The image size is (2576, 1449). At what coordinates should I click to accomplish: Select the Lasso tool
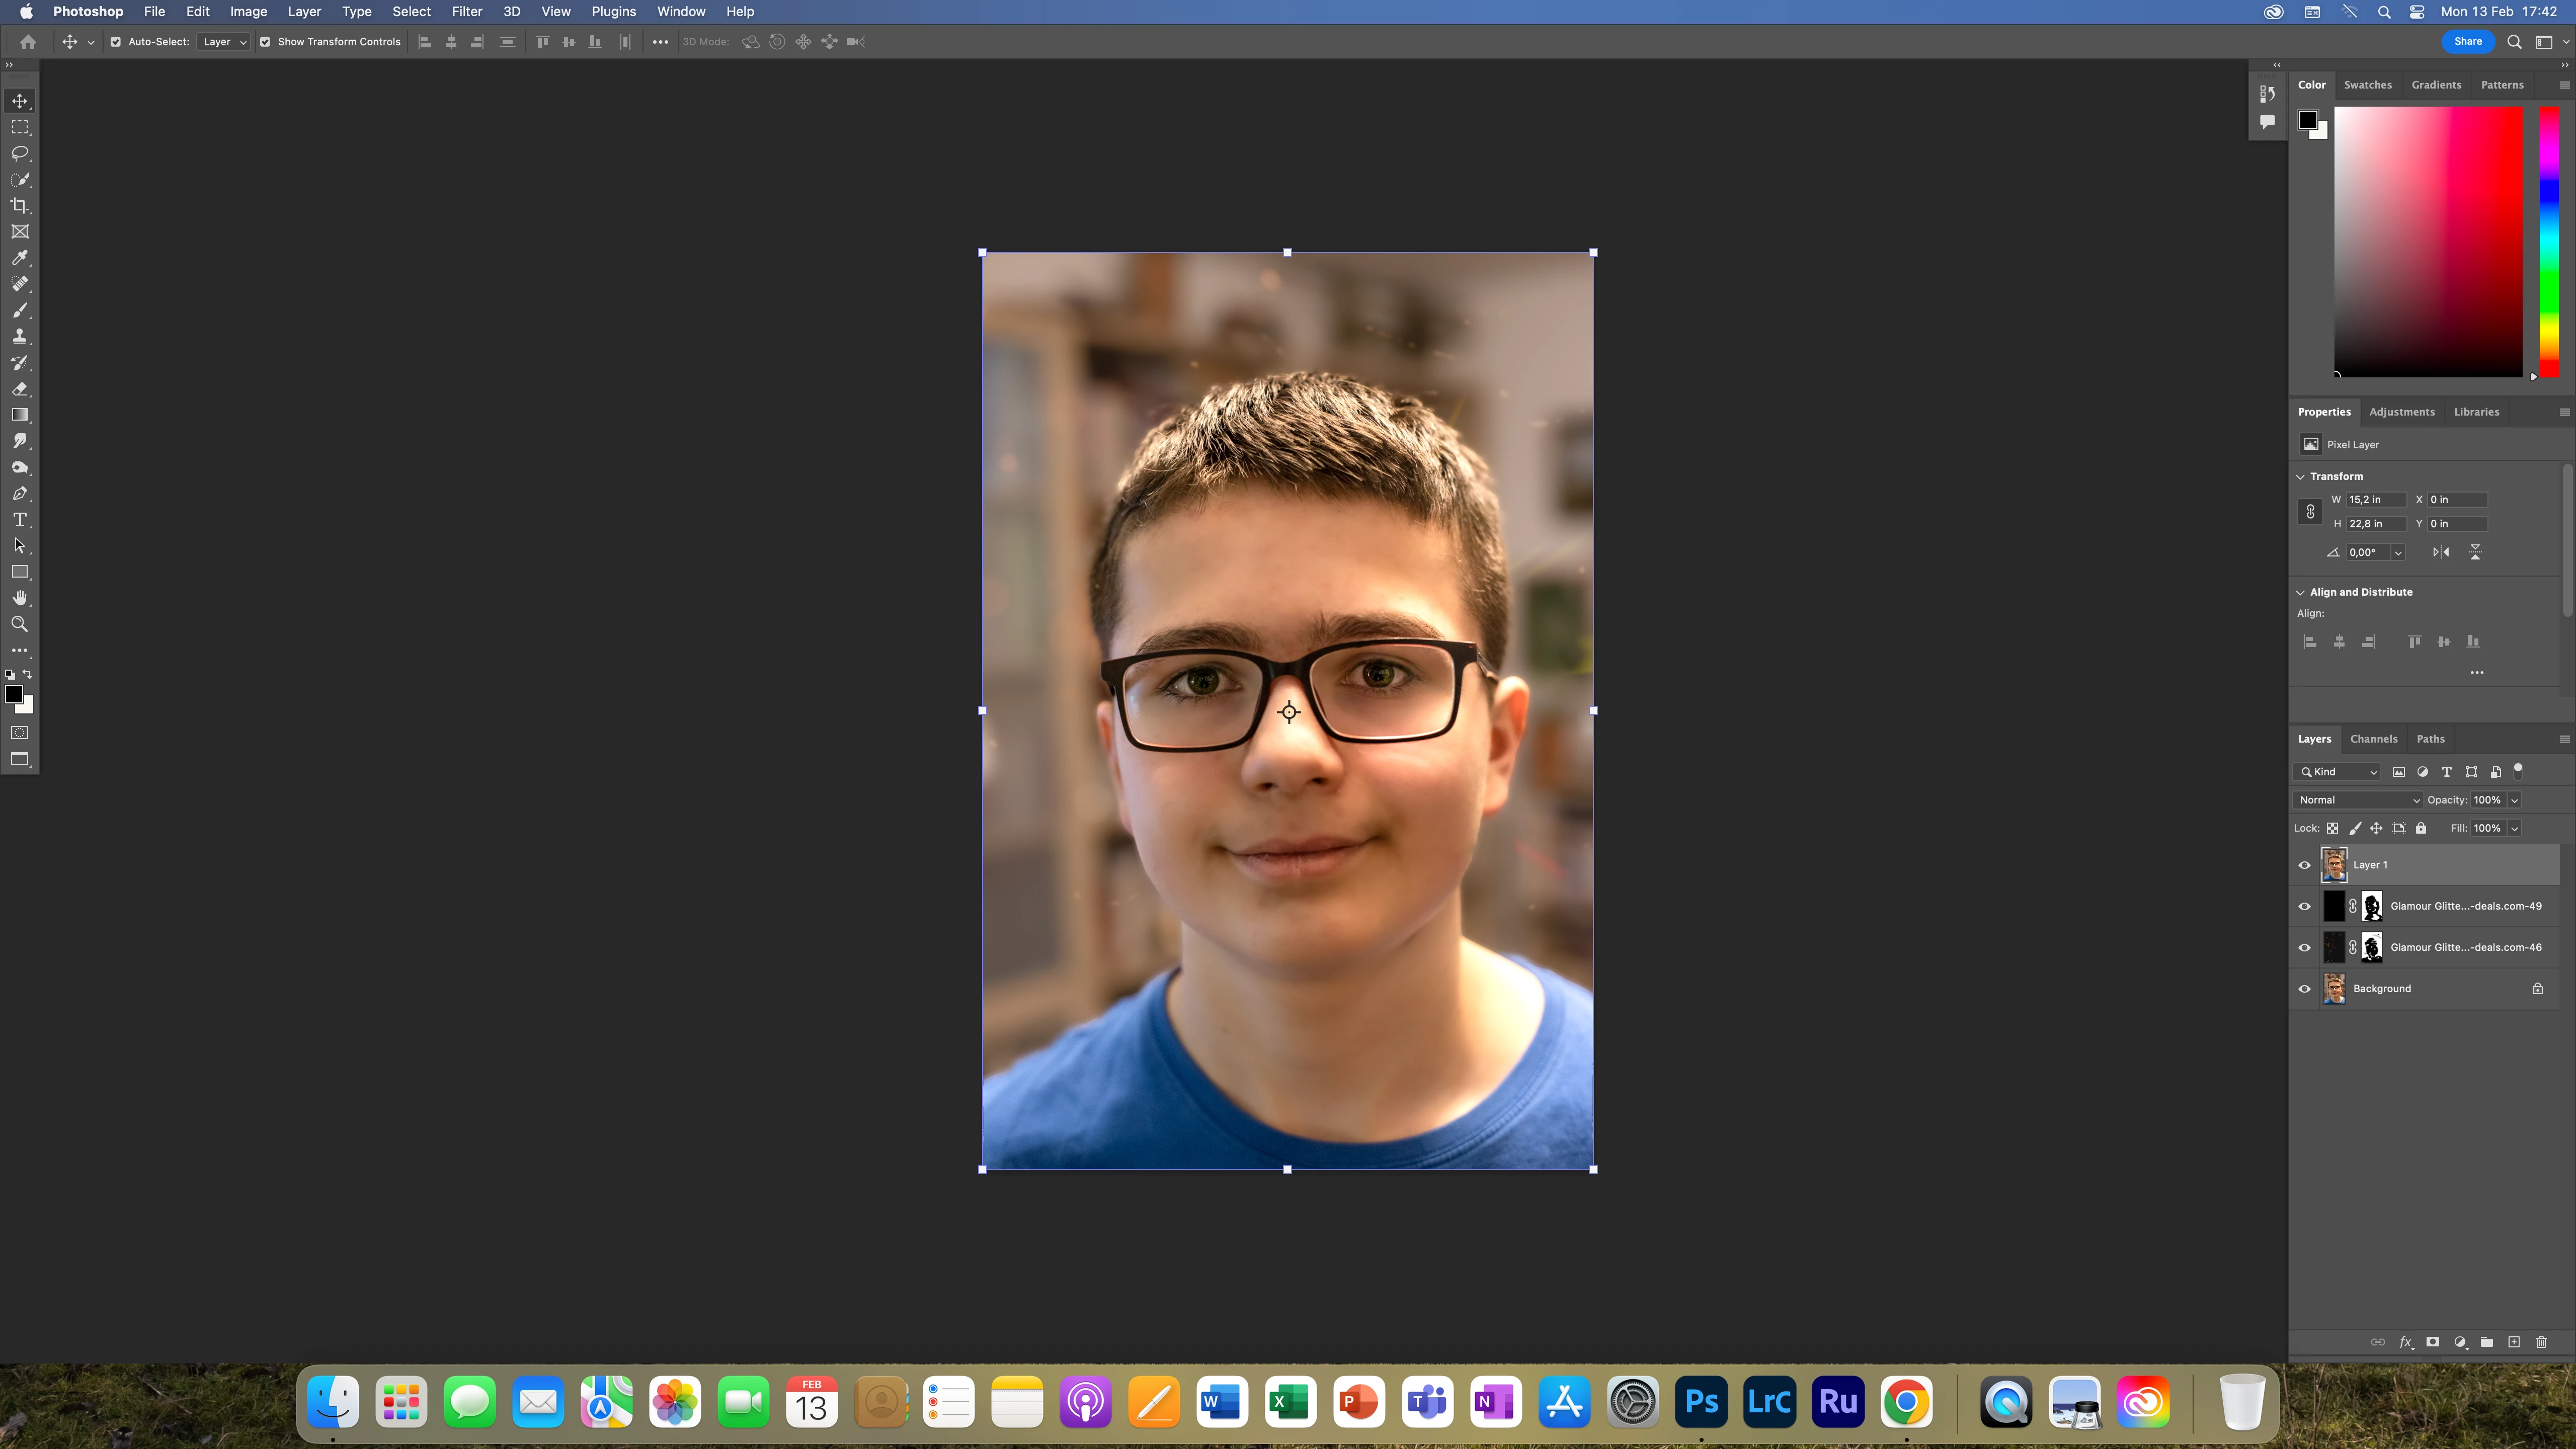20,153
